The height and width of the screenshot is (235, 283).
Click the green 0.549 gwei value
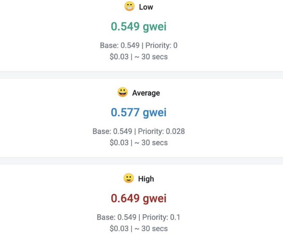coord(139,27)
